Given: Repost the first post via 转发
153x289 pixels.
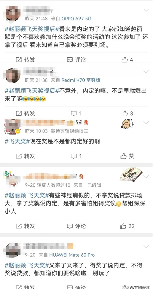Looking at the screenshot, I should click(25, 60).
